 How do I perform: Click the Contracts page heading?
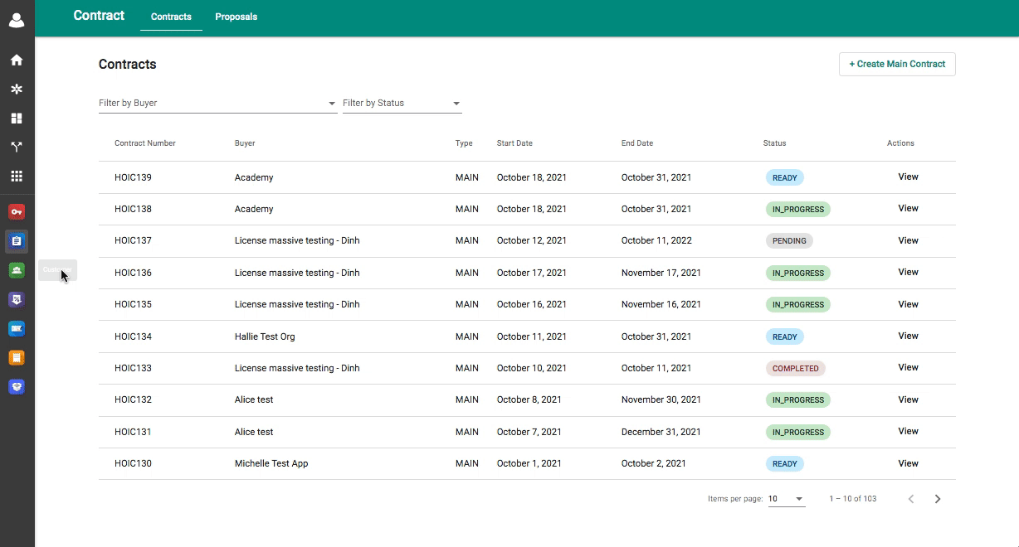click(128, 64)
